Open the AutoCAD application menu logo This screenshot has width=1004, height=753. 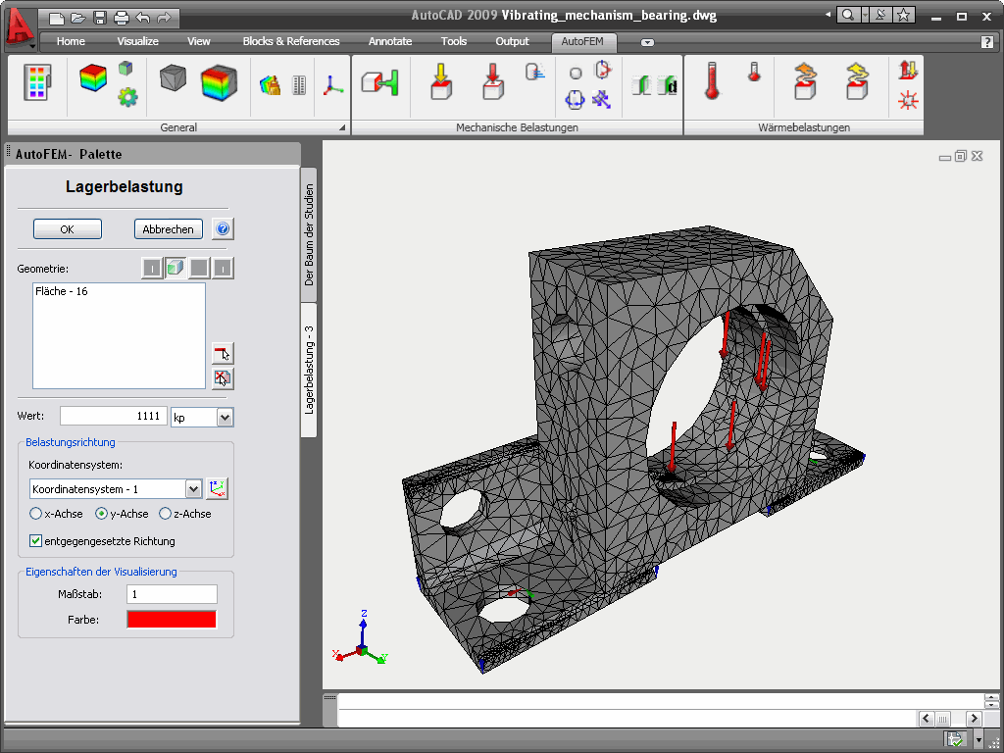pyautogui.click(x=20, y=27)
